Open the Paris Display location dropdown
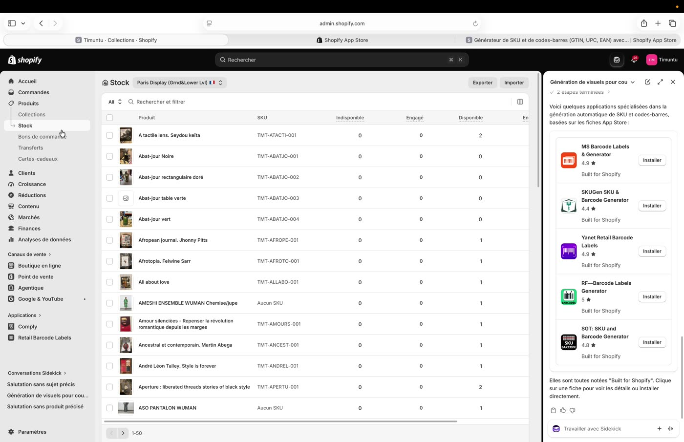This screenshot has height=442, width=684. [180, 83]
